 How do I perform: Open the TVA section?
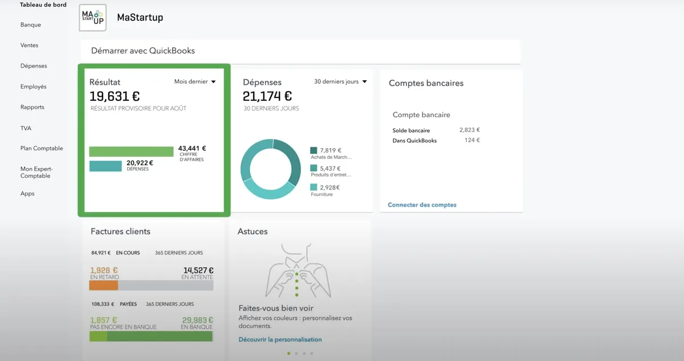pos(26,128)
